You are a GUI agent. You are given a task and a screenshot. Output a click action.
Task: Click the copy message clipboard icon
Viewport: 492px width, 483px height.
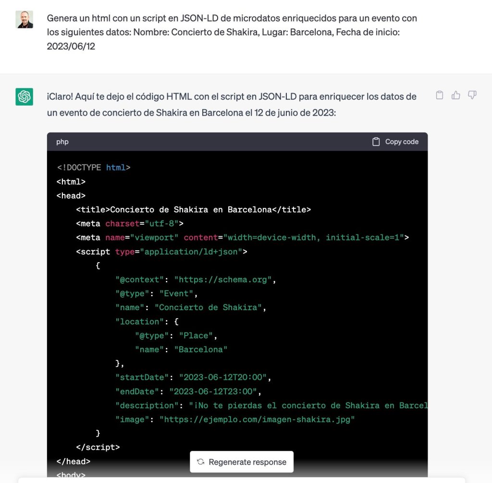[439, 95]
